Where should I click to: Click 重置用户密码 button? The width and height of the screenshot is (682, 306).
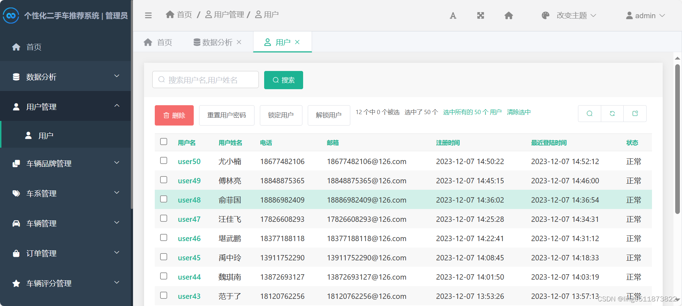[227, 115]
